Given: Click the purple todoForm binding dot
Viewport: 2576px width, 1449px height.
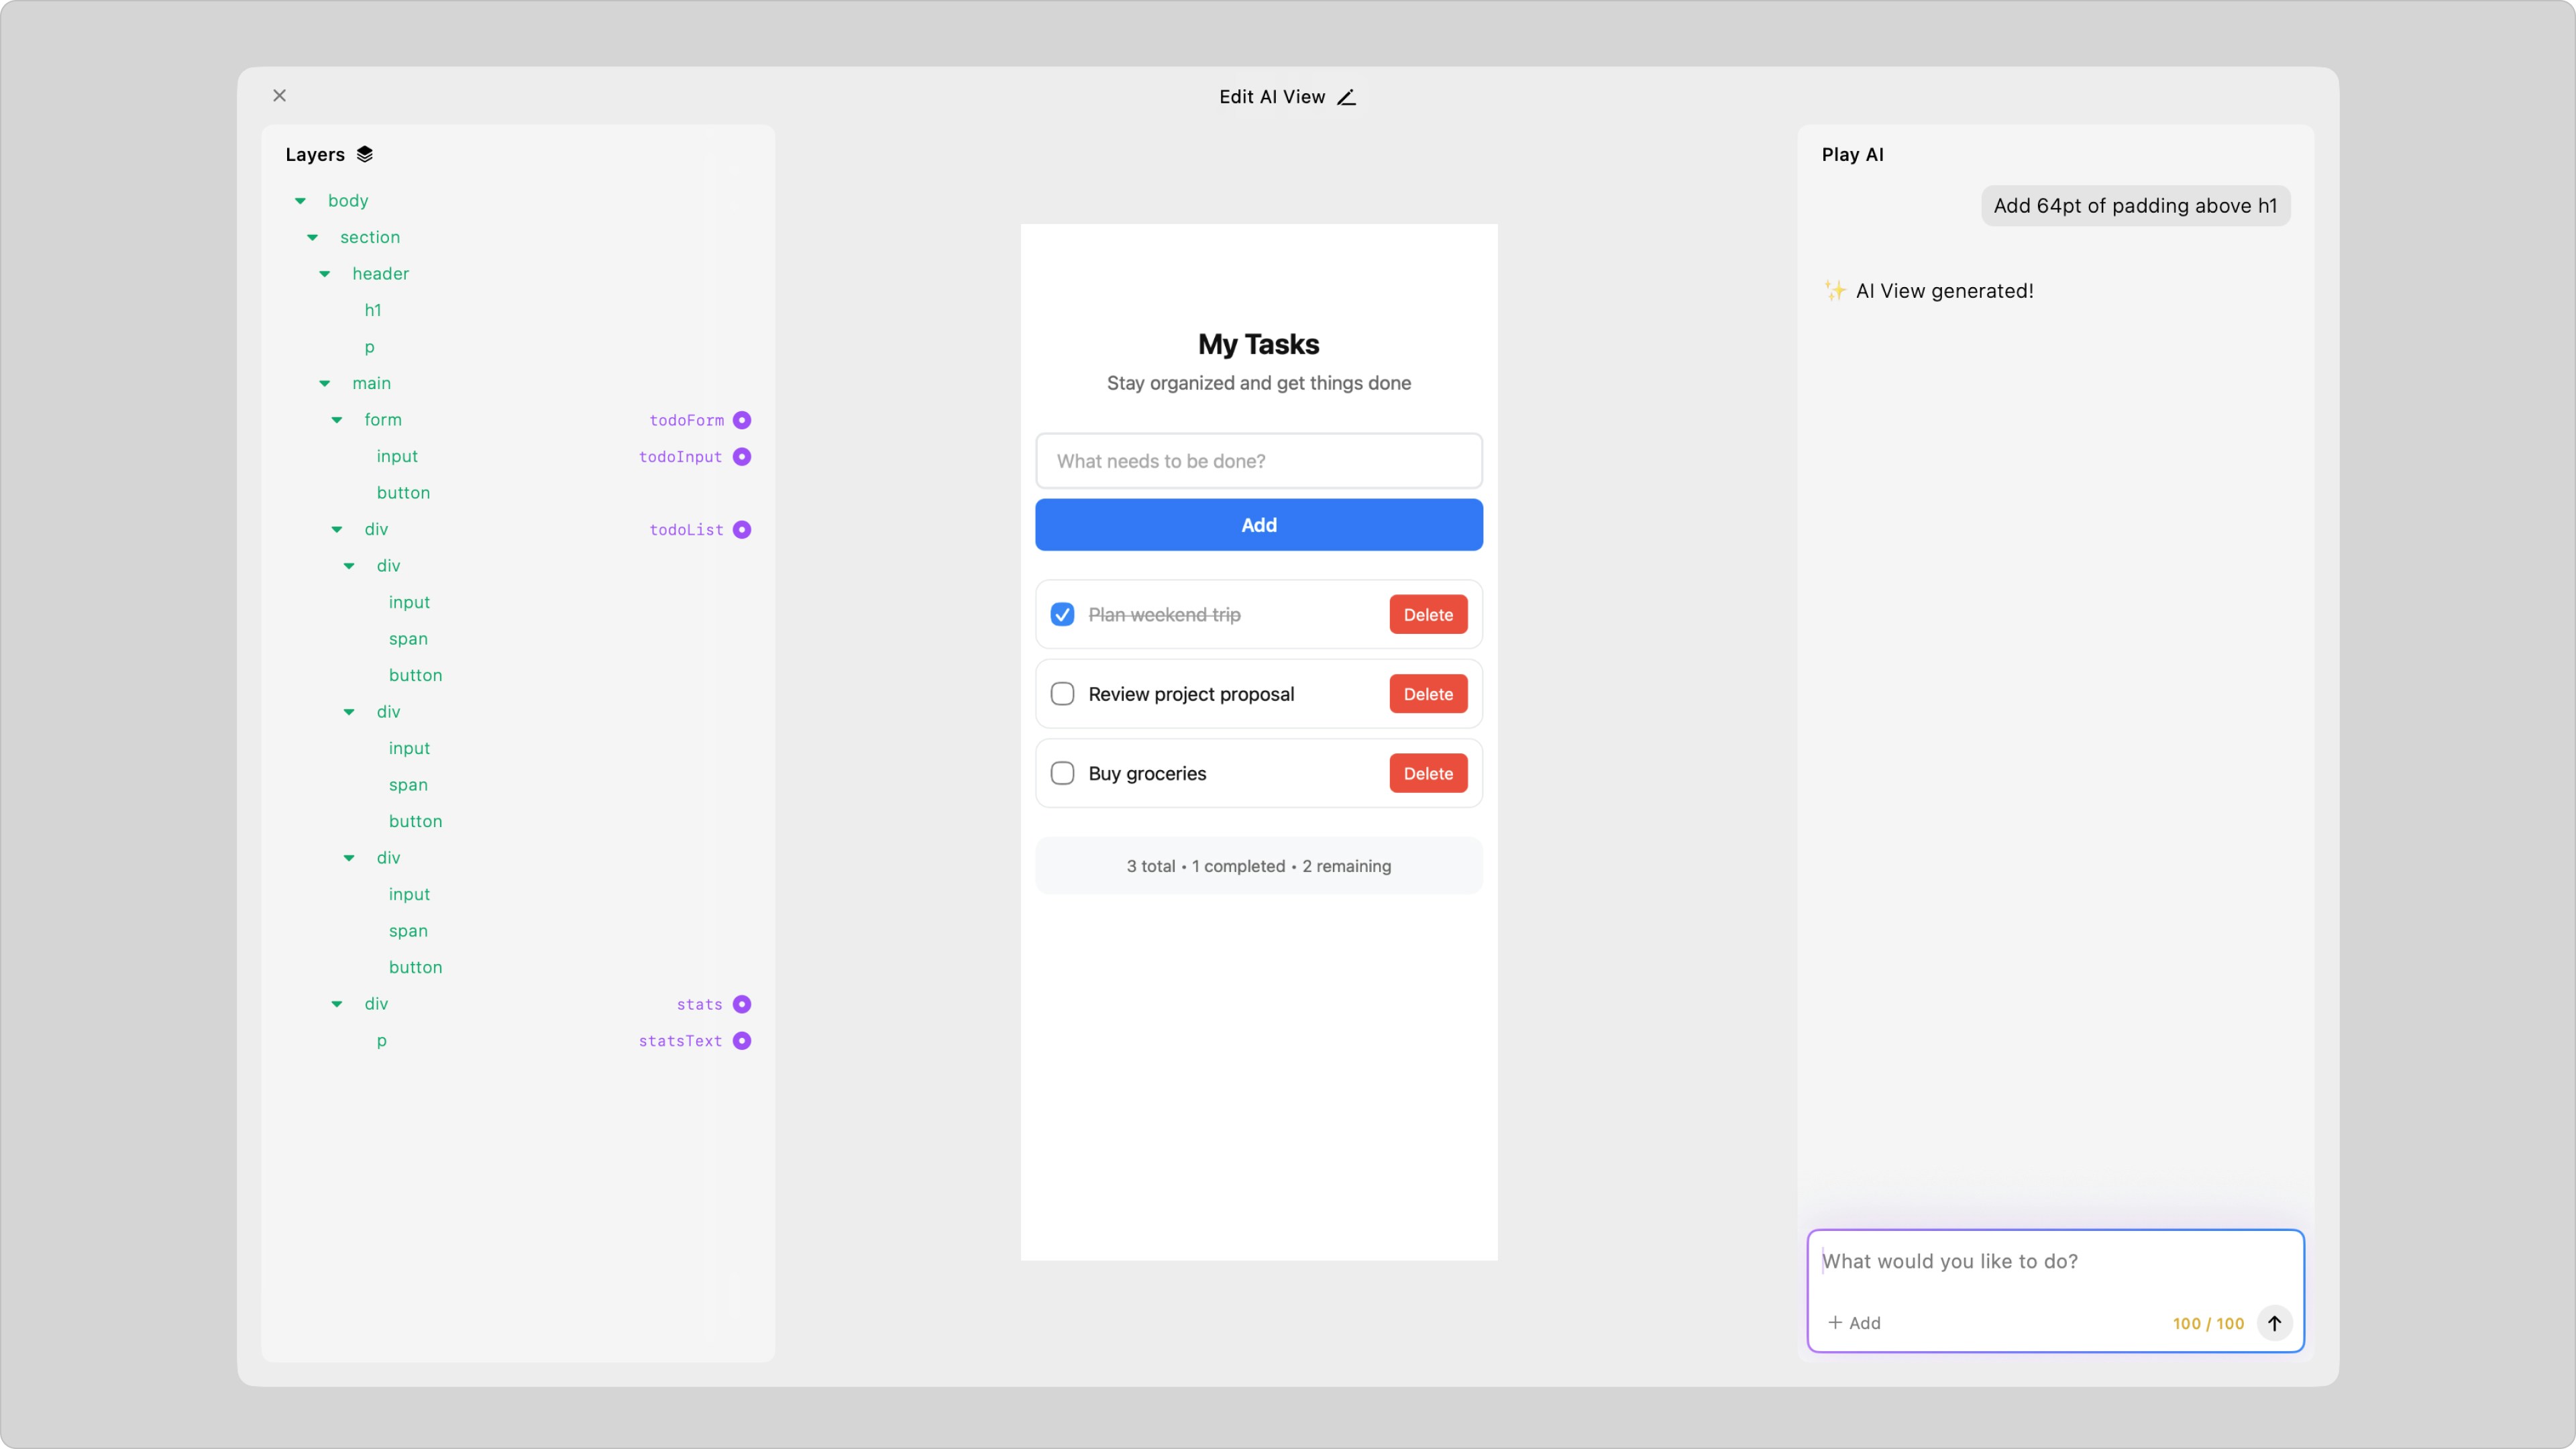Looking at the screenshot, I should click(x=741, y=420).
